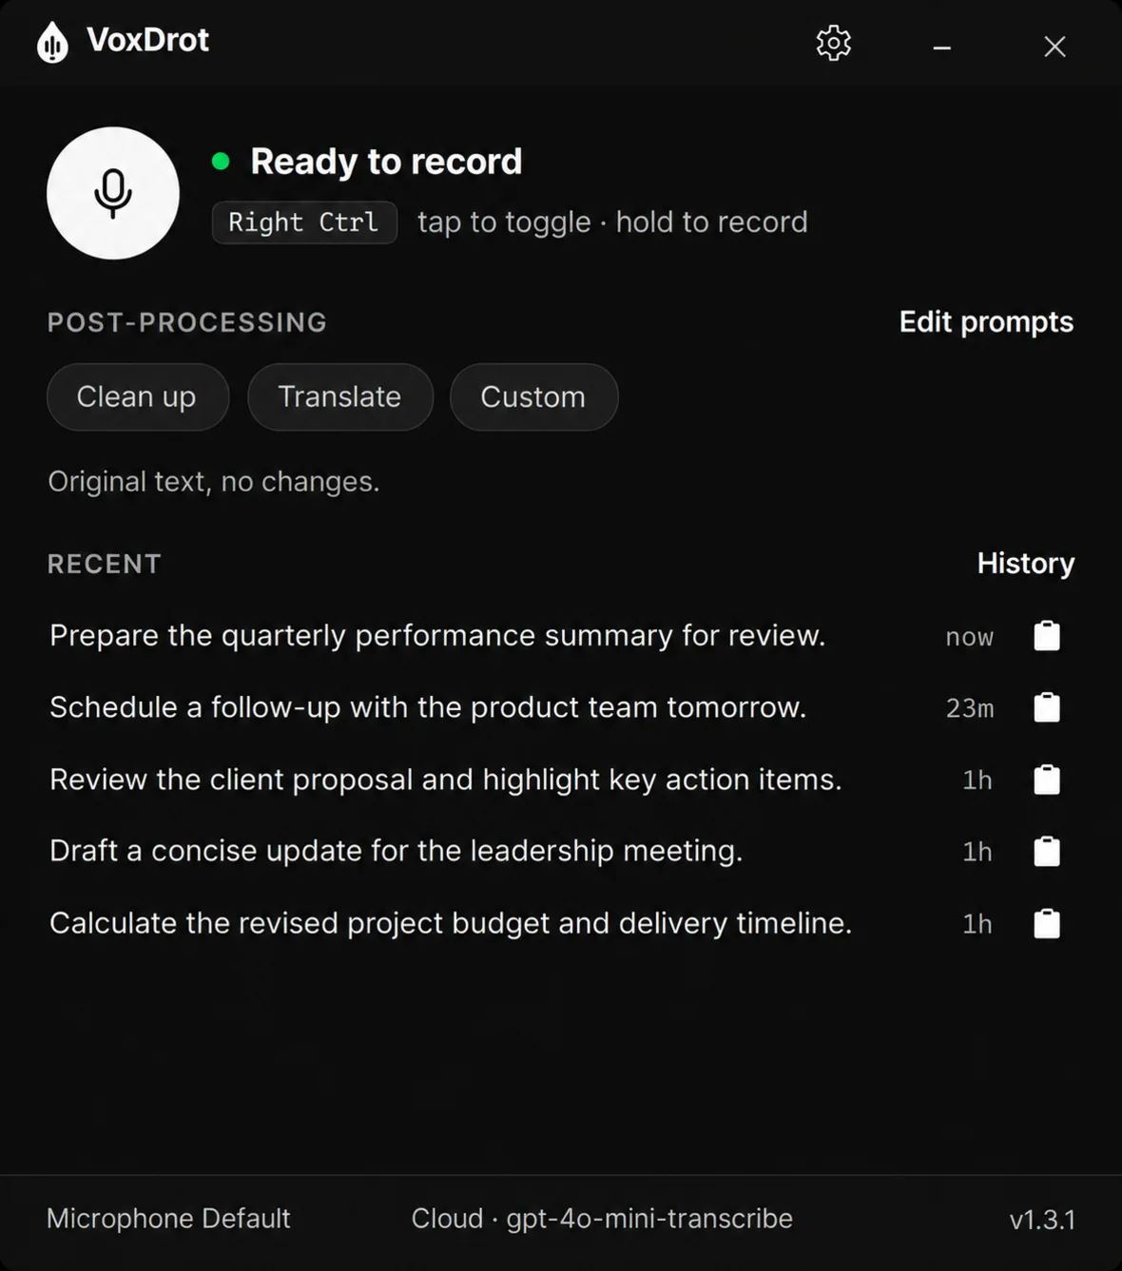Viewport: 1122px width, 1271px height.
Task: Open the full History
Action: point(1026,563)
